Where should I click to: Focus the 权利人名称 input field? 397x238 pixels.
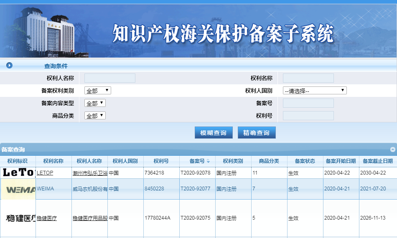(x=110, y=78)
